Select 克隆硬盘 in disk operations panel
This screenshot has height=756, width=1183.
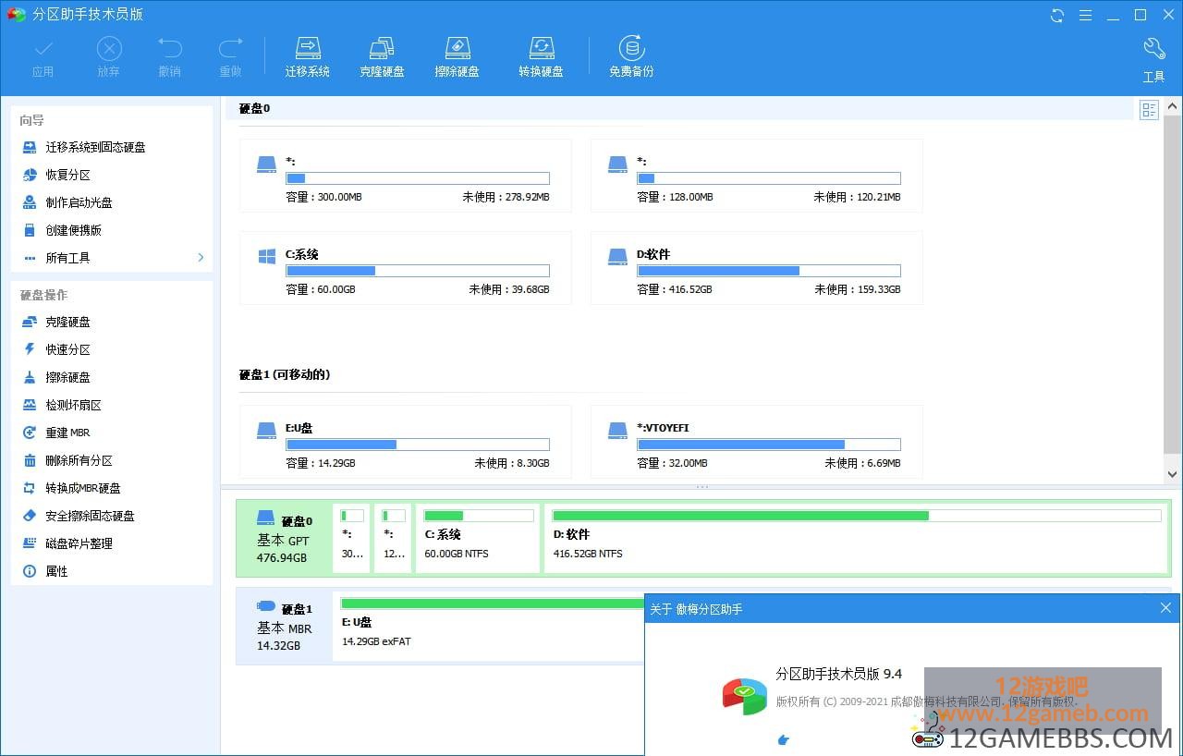pyautogui.click(x=68, y=322)
